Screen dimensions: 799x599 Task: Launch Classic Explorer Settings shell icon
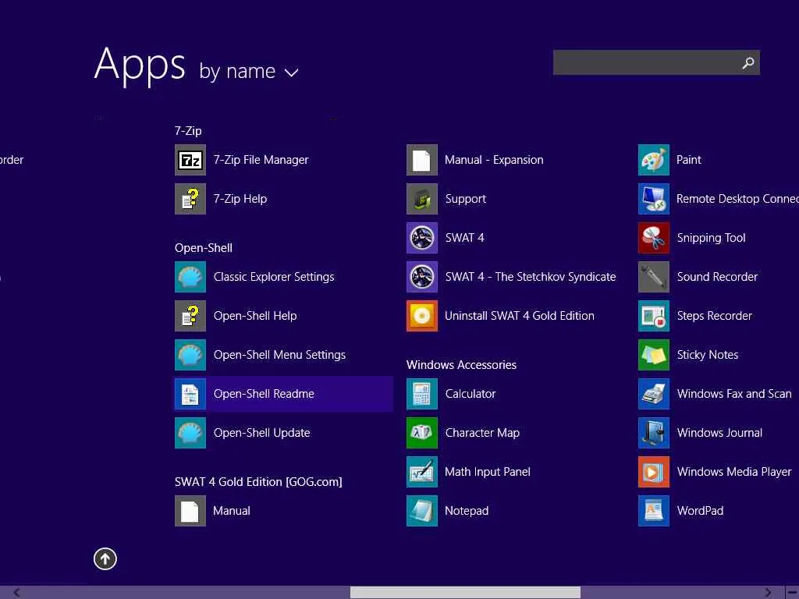(190, 277)
